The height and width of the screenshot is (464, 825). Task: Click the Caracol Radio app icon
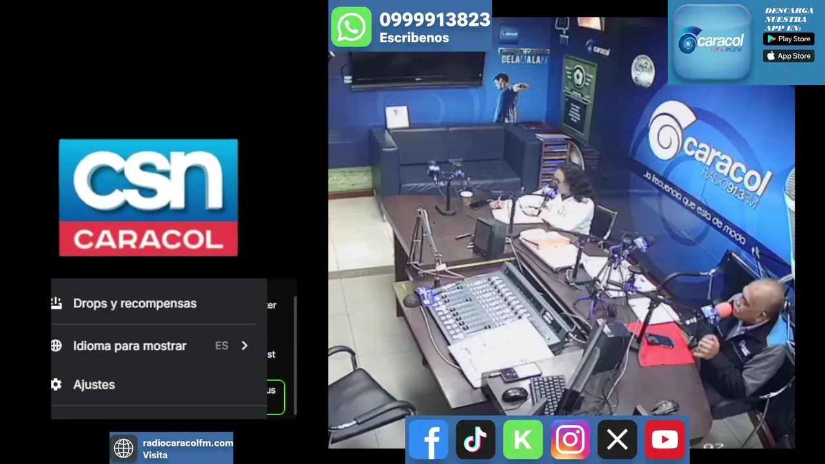[712, 43]
